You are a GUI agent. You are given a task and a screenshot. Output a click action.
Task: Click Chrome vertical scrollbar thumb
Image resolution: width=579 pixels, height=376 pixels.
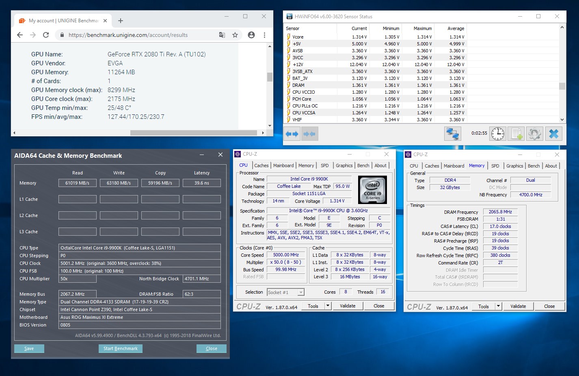(270, 77)
